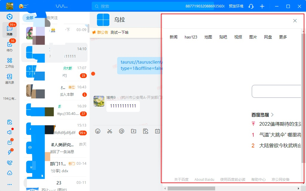The height and width of the screenshot is (191, 306).
Task: Open the 待办 to-do section
Action: 10,46
